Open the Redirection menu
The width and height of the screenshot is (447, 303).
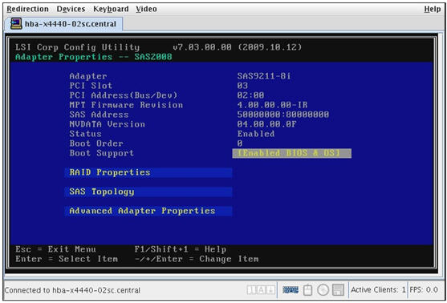point(27,9)
